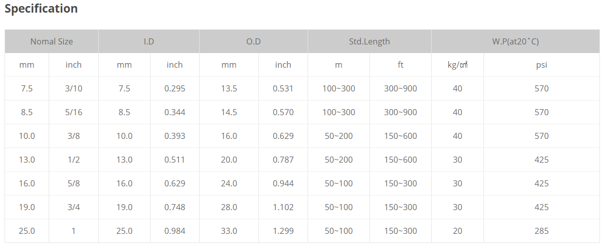Click the 5/16 inch nominal size cell

click(x=74, y=112)
